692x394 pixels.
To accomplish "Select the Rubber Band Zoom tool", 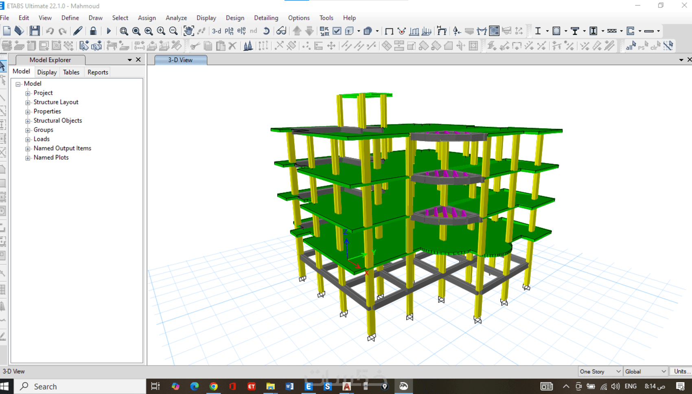I will 124,31.
